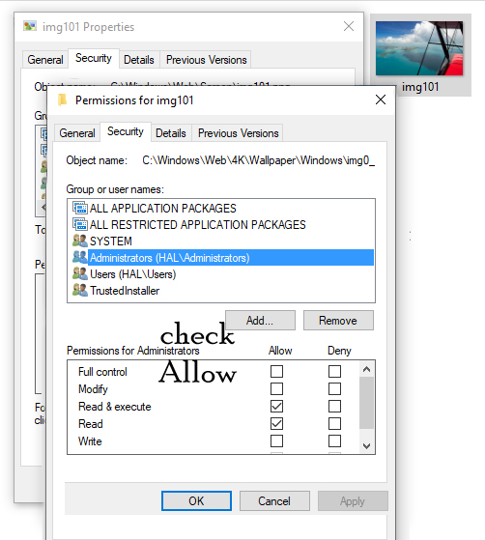Click the Read & execute permission label
Image resolution: width=485 pixels, height=540 pixels.
click(115, 407)
